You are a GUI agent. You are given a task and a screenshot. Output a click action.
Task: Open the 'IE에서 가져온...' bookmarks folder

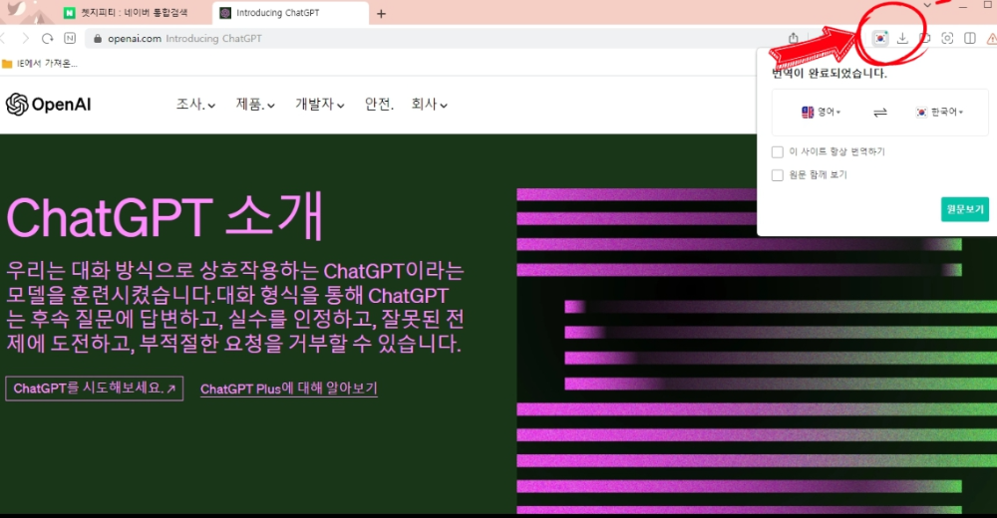[40, 64]
